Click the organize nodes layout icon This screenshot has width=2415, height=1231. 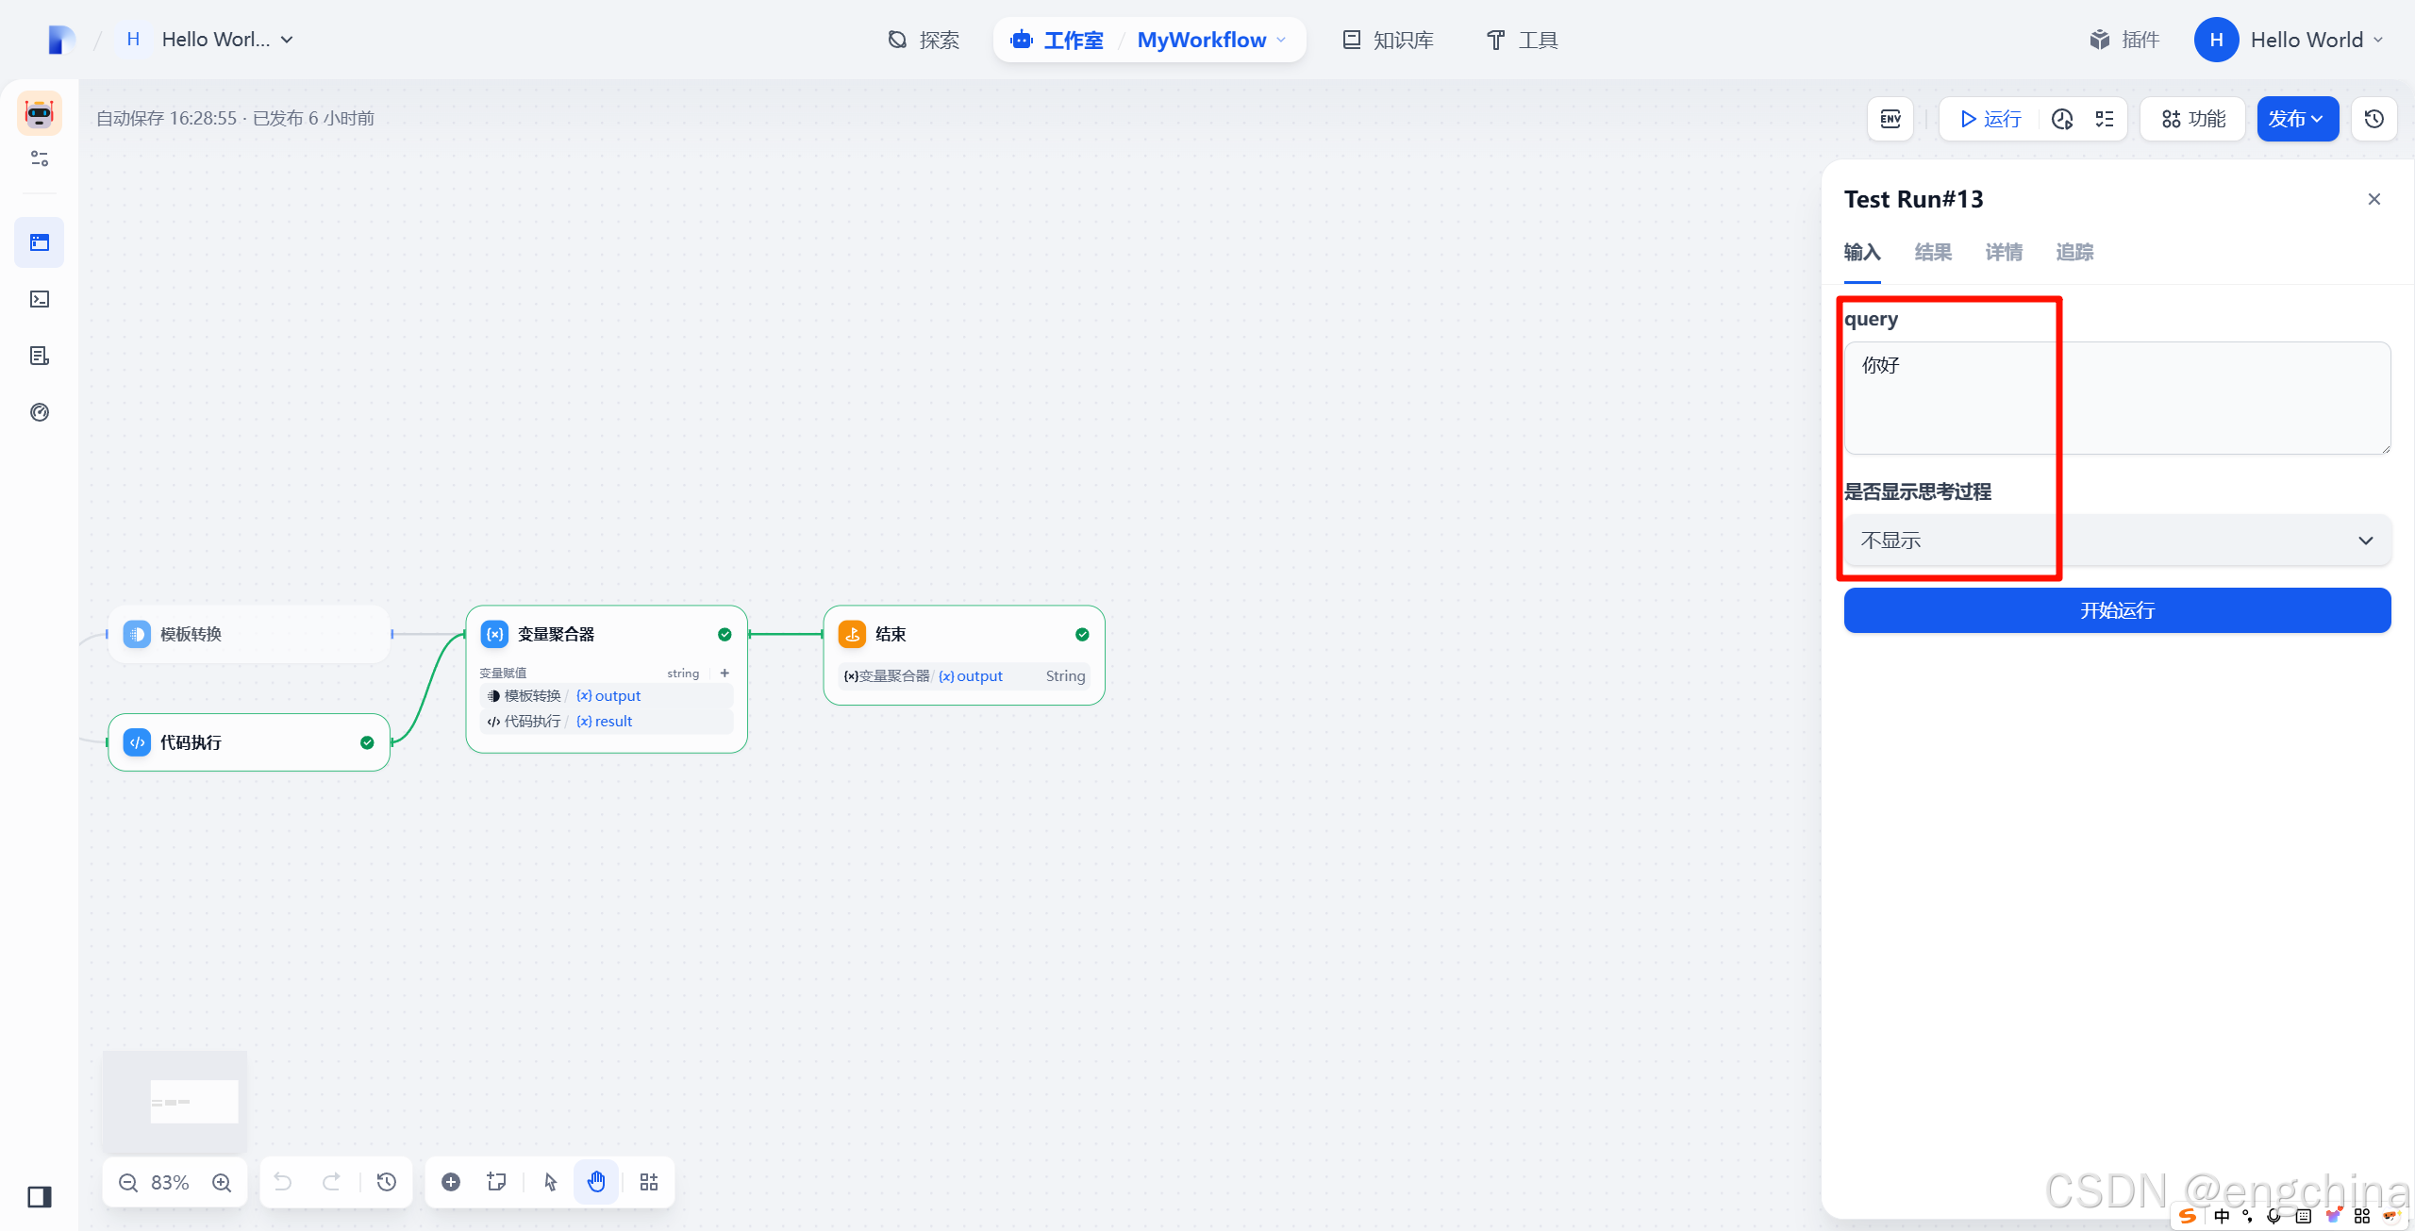pos(649,1183)
